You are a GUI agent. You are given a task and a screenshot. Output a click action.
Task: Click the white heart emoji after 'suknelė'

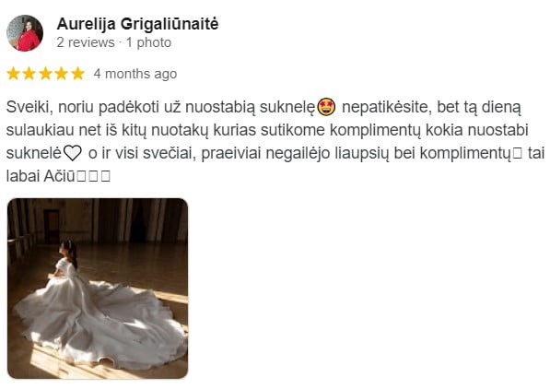(73, 153)
